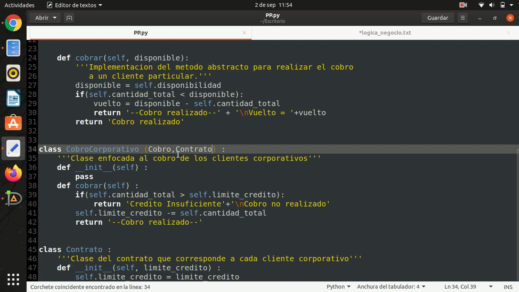
Task: Open the Abrir recent files dropdown arrow
Action: coord(55,18)
